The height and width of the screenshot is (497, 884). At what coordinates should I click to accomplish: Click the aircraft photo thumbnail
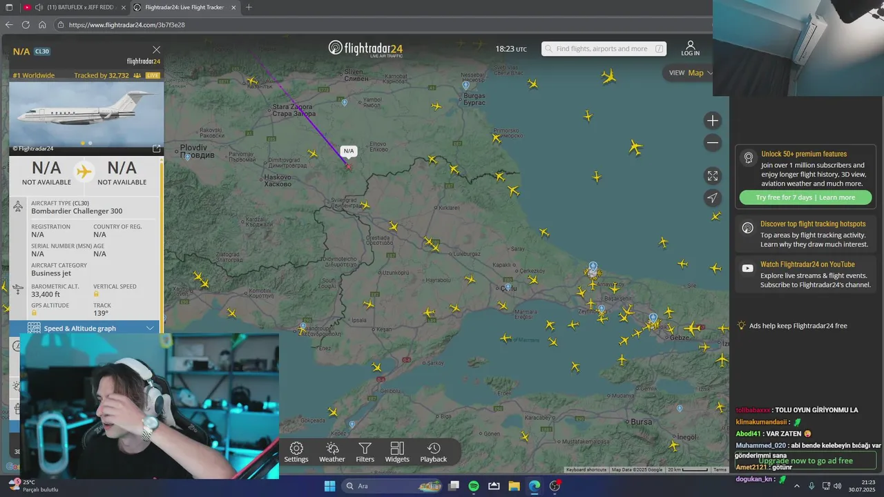click(86, 114)
